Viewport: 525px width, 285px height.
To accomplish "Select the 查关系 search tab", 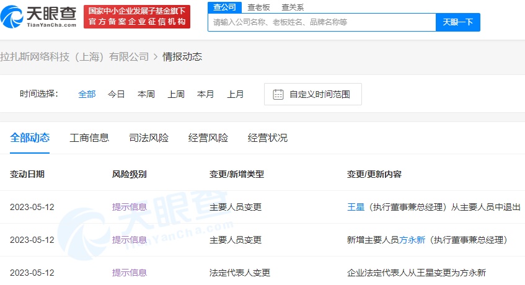I will [293, 7].
